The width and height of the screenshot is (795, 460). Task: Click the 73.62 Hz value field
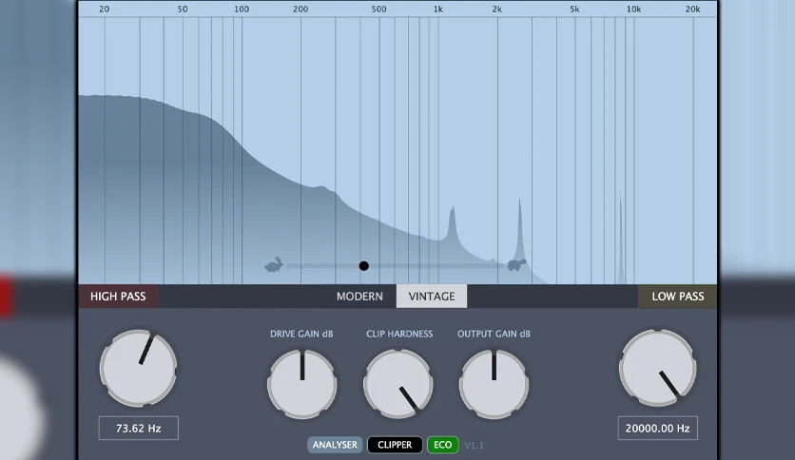(139, 428)
